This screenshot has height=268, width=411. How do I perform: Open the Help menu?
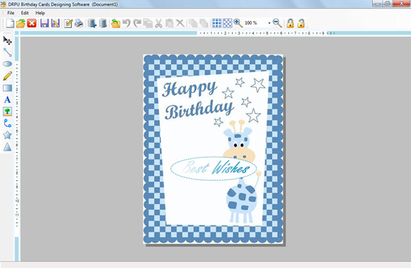40,13
